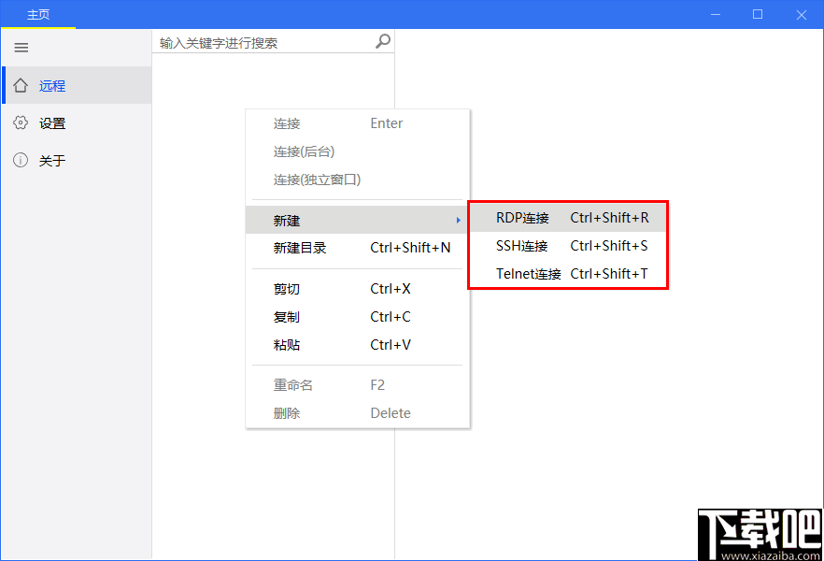
Task: Switch to the 主页 tab
Action: tap(38, 14)
